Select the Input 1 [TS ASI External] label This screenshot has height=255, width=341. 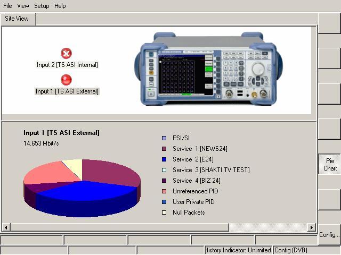click(67, 91)
